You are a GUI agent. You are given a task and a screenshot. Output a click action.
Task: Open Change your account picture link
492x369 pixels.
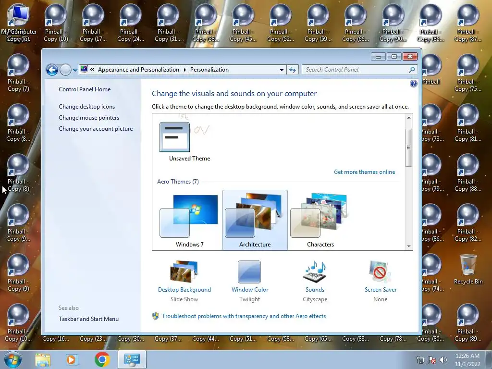(96, 129)
